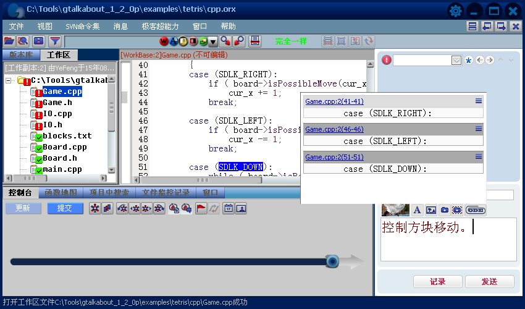The width and height of the screenshot is (525, 309).
Task: Click the history slider knob in console
Action: tap(332, 261)
